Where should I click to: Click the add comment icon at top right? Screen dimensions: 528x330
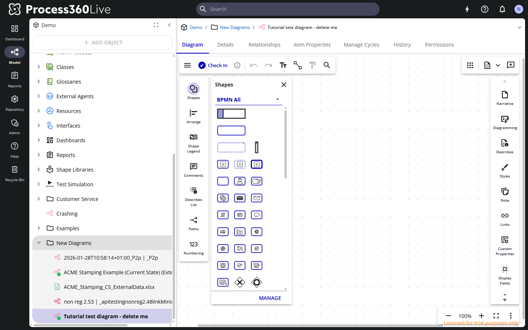coord(511,65)
